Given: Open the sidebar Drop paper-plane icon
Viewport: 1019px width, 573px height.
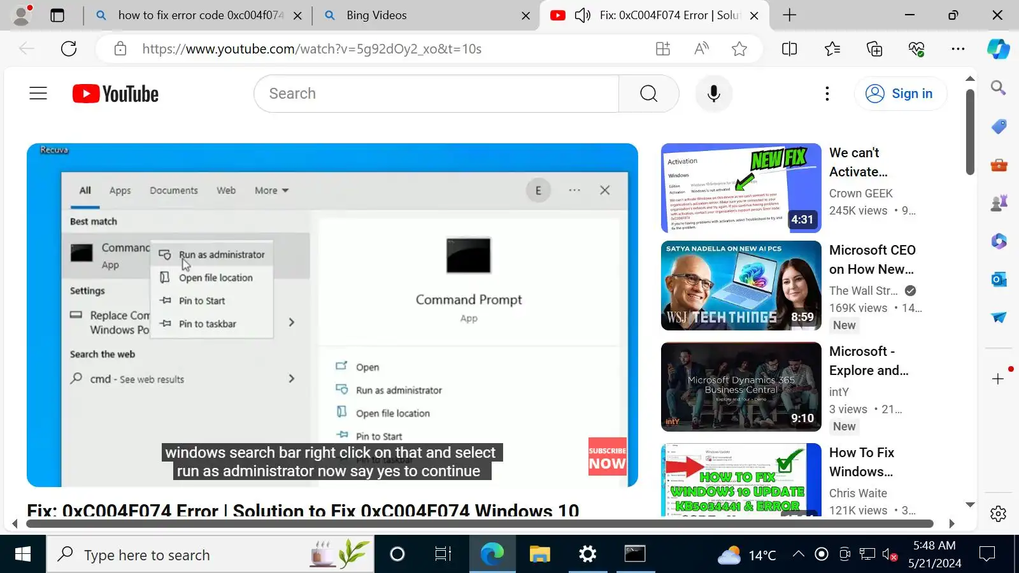Looking at the screenshot, I should [998, 317].
